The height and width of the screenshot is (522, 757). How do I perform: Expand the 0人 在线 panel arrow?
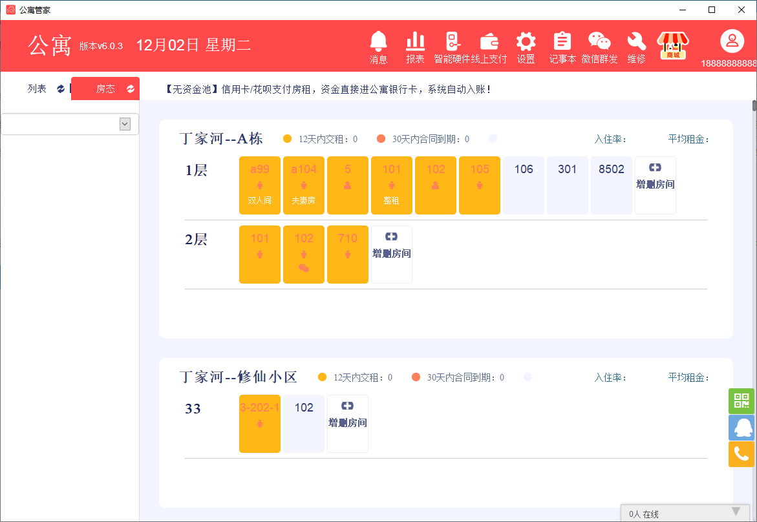click(x=736, y=512)
